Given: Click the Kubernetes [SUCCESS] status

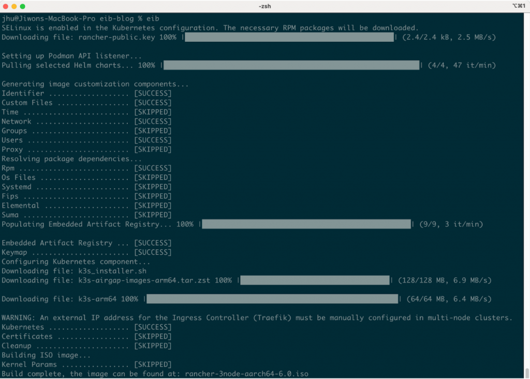Looking at the screenshot, I should tap(153, 327).
